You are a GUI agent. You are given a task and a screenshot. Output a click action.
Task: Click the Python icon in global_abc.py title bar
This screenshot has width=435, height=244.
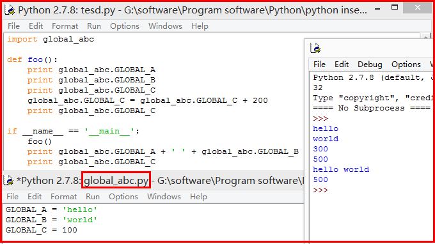click(x=8, y=181)
